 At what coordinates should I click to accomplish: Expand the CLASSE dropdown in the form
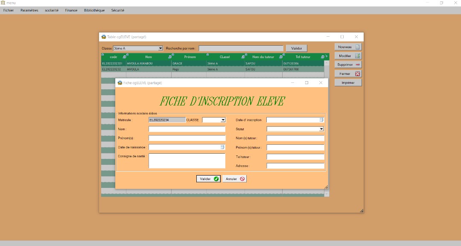[223, 120]
